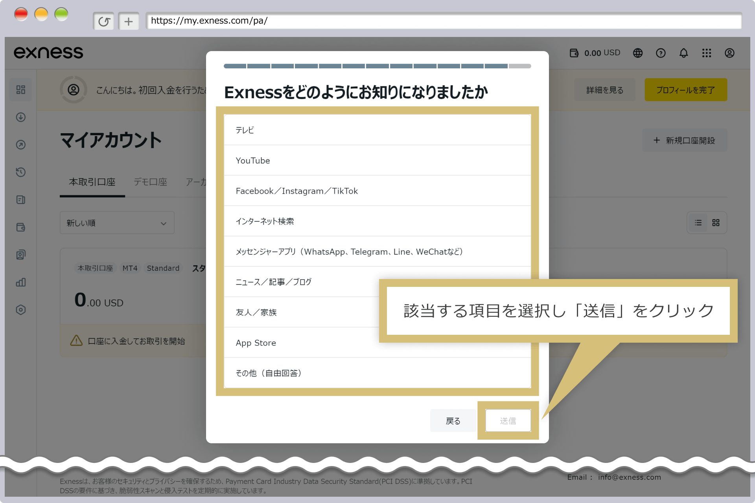This screenshot has width=755, height=503.
Task: Select the dashboard icon in sidebar
Action: 21,90
